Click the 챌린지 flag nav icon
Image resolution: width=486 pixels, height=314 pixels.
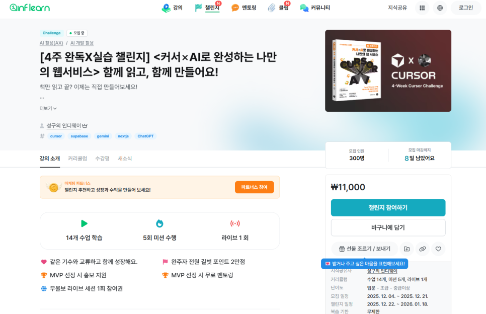[198, 8]
